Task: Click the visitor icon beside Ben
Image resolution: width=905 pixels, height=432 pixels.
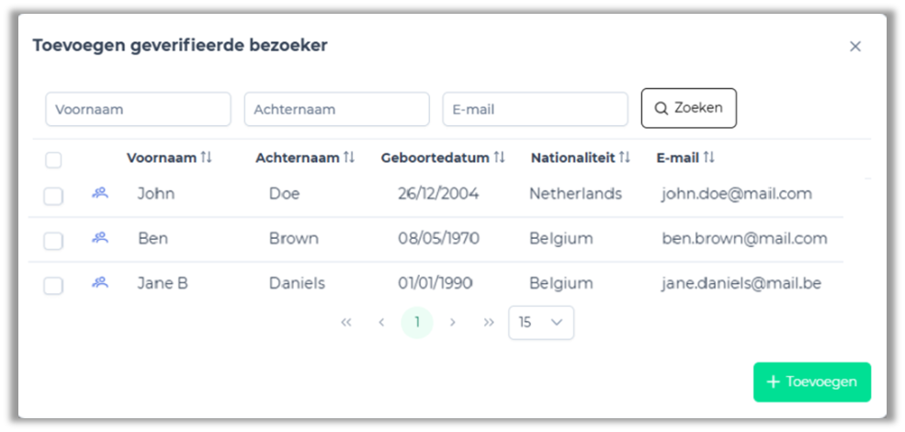Action: [100, 238]
